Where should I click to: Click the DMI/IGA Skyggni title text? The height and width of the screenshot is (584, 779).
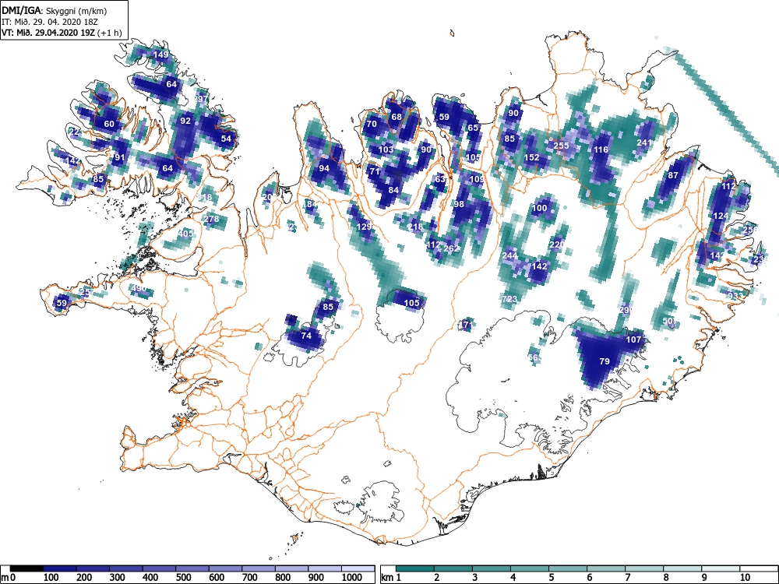55,10
